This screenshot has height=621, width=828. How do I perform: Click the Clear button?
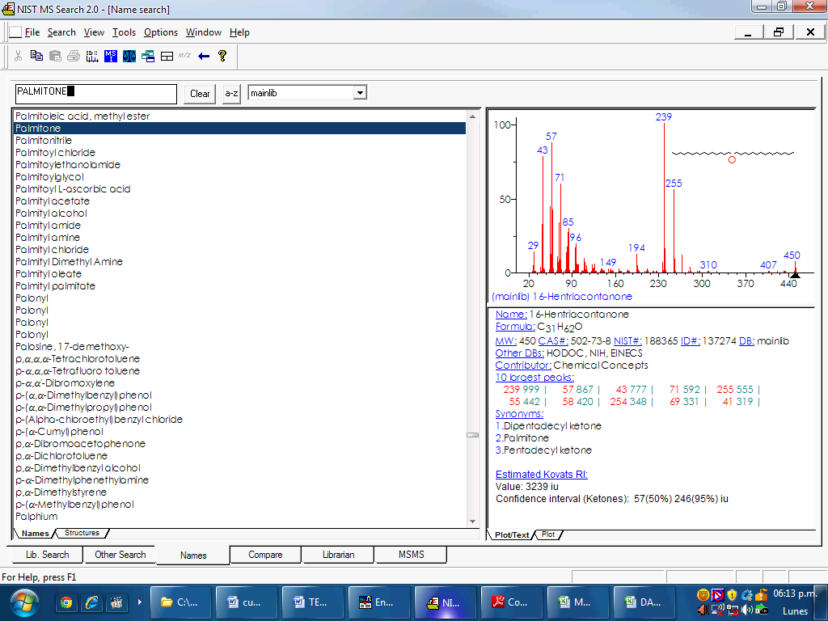coord(200,94)
